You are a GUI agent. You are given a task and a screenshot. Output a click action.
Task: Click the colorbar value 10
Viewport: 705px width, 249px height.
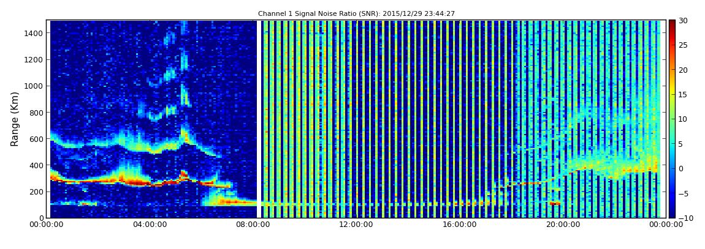(683, 119)
